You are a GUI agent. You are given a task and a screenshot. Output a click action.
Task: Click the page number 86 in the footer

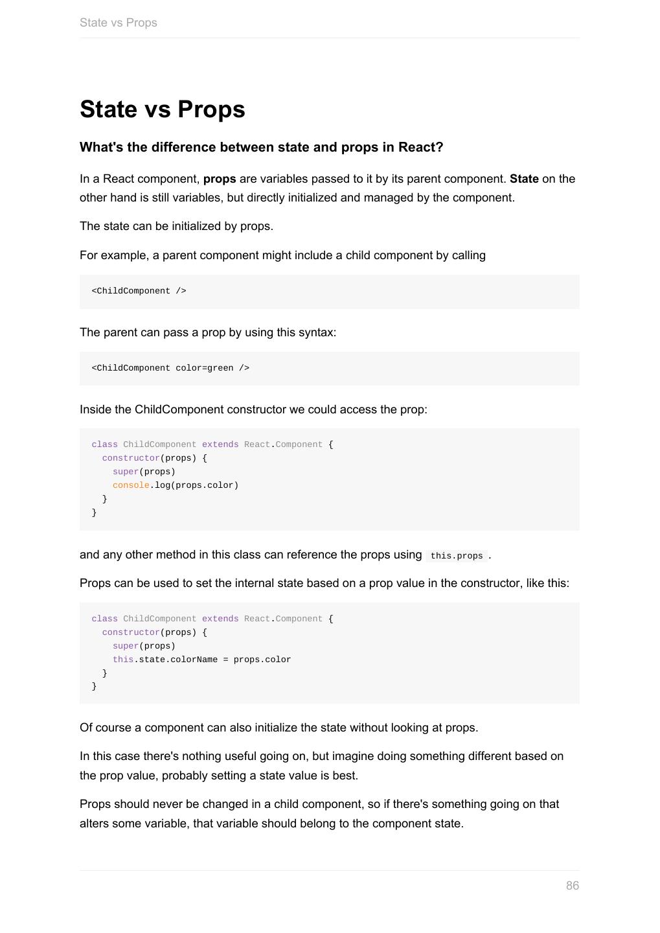[572, 886]
